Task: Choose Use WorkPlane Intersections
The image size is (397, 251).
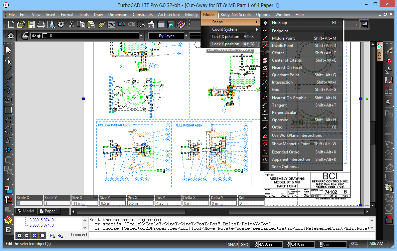Action: pyautogui.click(x=302, y=135)
